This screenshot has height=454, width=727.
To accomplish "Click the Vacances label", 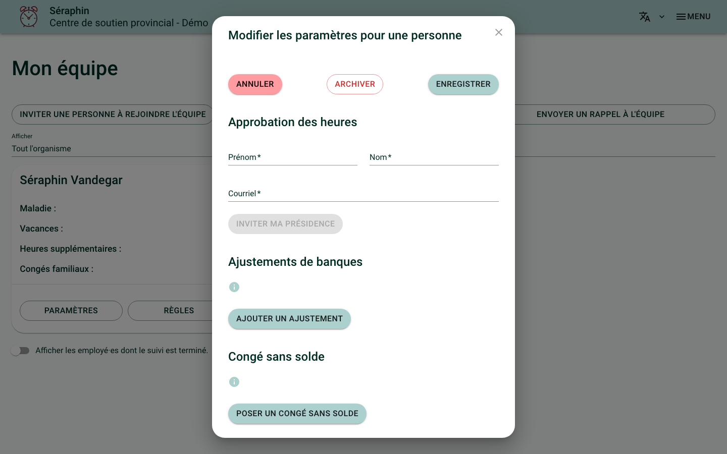I will click(x=41, y=229).
